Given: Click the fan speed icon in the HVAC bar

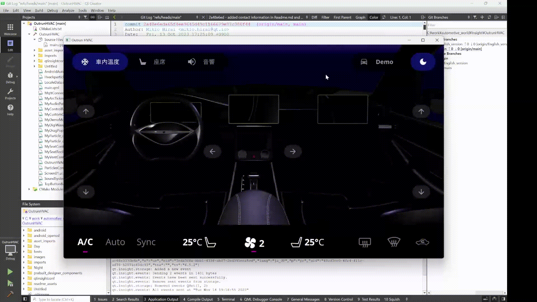Looking at the screenshot, I should coord(250,242).
